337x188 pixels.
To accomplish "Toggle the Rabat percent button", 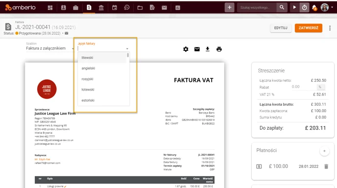I will tap(321, 87).
